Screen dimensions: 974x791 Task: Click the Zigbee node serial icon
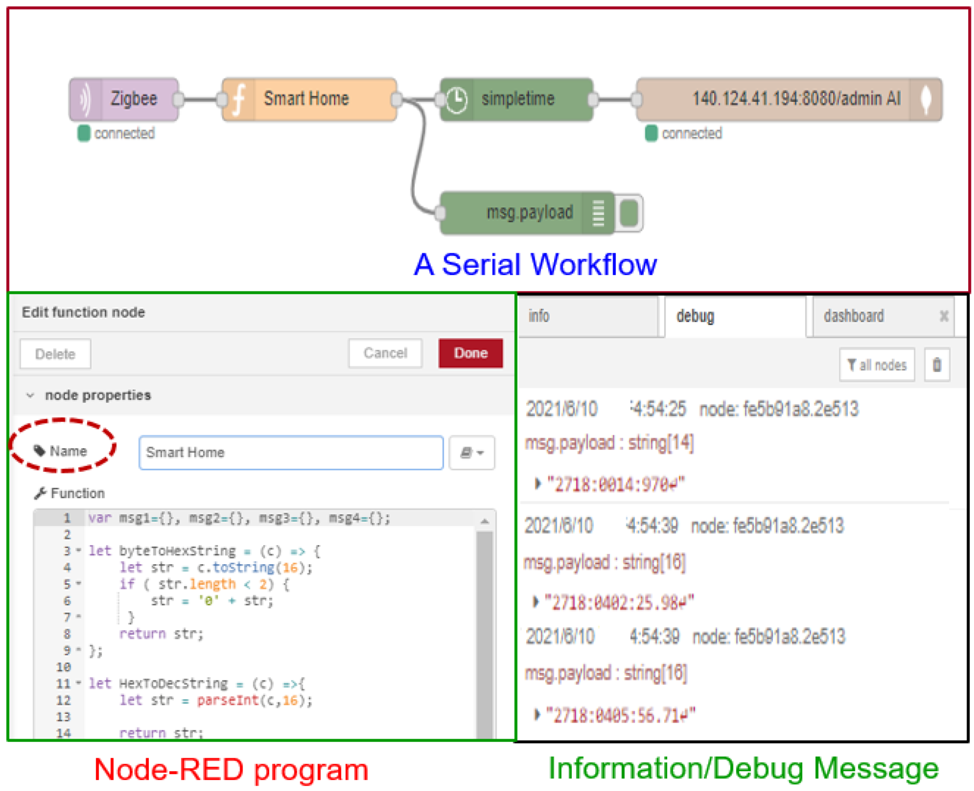(x=85, y=100)
